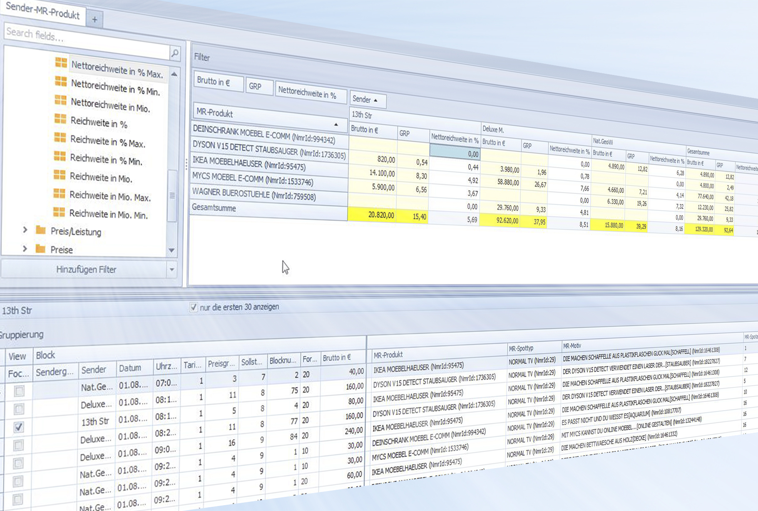Select the Reichweite in Mio. Max. field icon
The width and height of the screenshot is (758, 511).
pyautogui.click(x=60, y=194)
